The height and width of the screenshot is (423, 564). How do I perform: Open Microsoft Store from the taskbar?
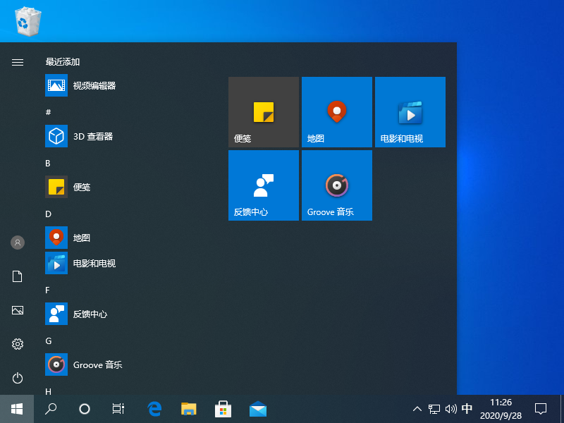click(223, 409)
